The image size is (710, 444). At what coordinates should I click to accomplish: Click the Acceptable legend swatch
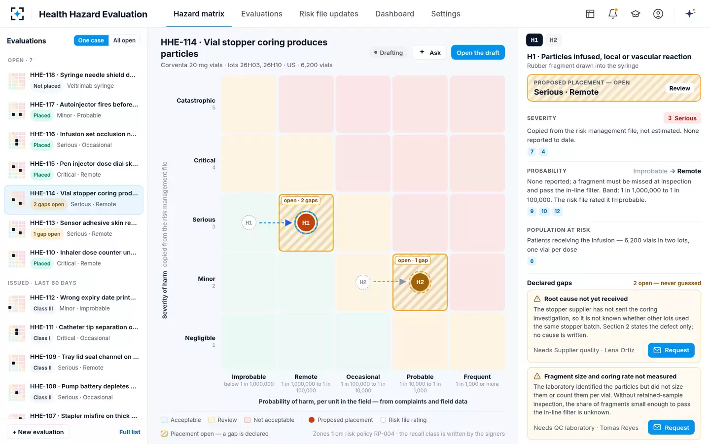point(164,420)
